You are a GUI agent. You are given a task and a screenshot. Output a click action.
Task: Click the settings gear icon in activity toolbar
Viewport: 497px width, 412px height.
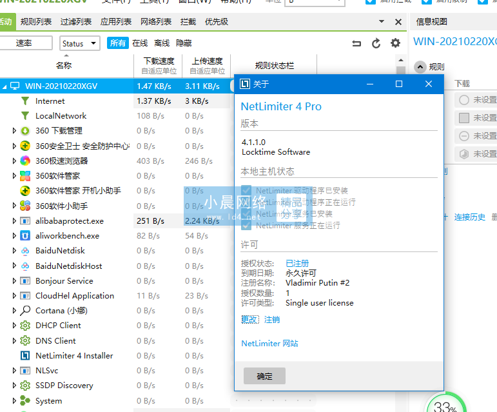395,43
